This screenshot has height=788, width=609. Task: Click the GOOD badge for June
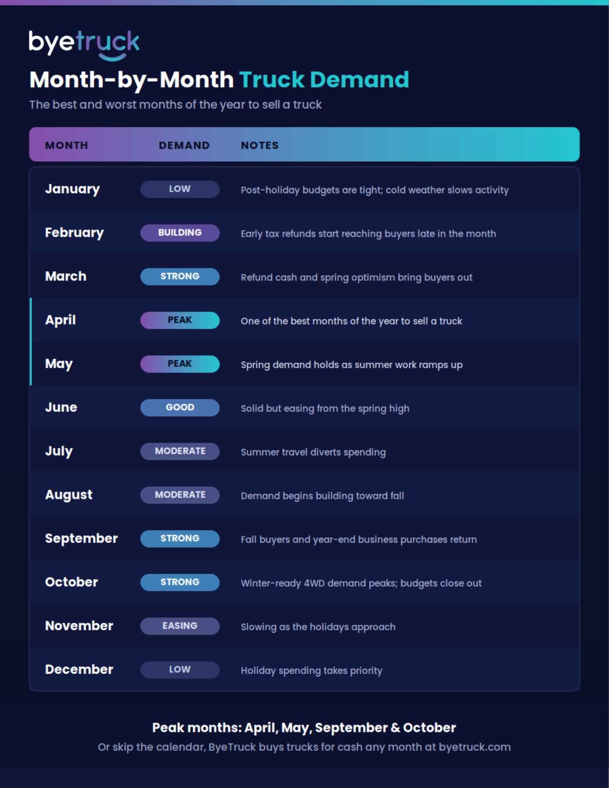[x=180, y=408]
